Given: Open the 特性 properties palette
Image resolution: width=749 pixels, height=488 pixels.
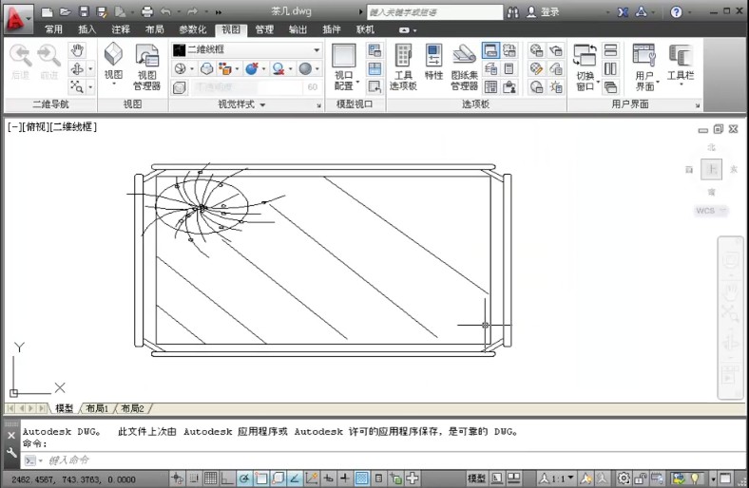Looking at the screenshot, I should coord(433,62).
